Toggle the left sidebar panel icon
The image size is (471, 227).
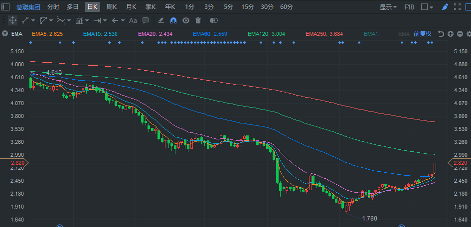[5, 7]
